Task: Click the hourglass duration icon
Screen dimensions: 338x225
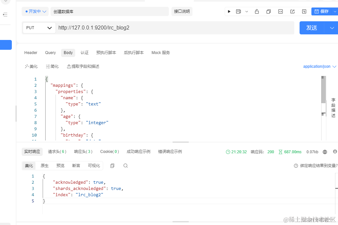Action: [x=281, y=152]
